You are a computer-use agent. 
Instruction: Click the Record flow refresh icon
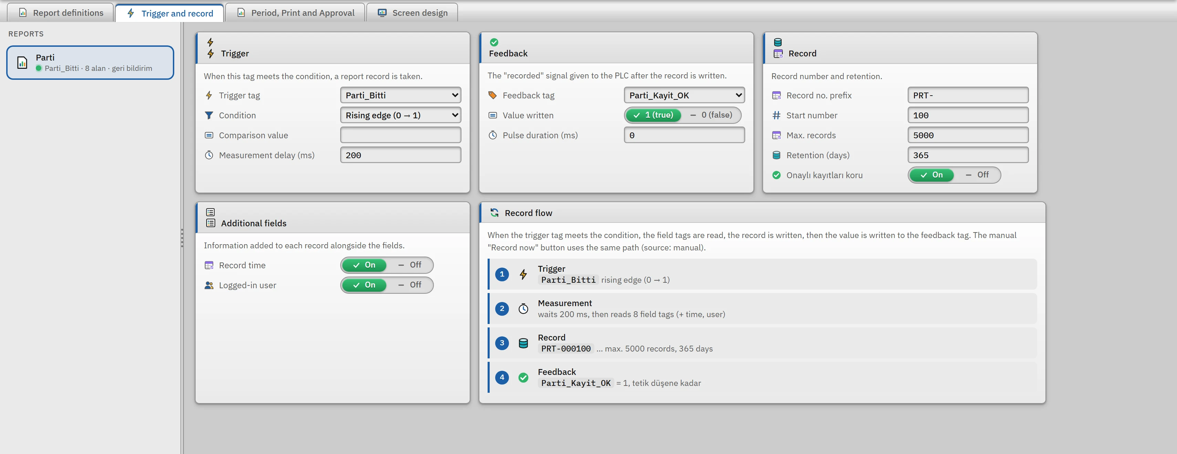[x=494, y=213]
